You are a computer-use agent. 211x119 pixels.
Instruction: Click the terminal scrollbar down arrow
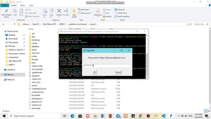point(147,78)
